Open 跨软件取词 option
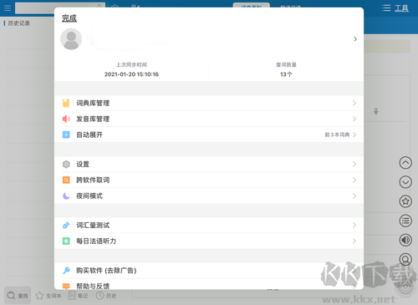Image resolution: width=418 pixels, height=305 pixels. tap(209, 180)
